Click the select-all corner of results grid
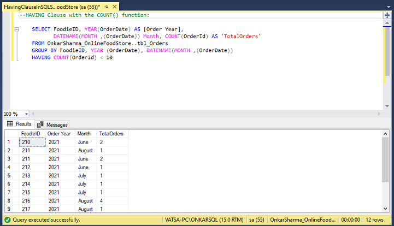This screenshot has width=394, height=226. (x=12, y=134)
